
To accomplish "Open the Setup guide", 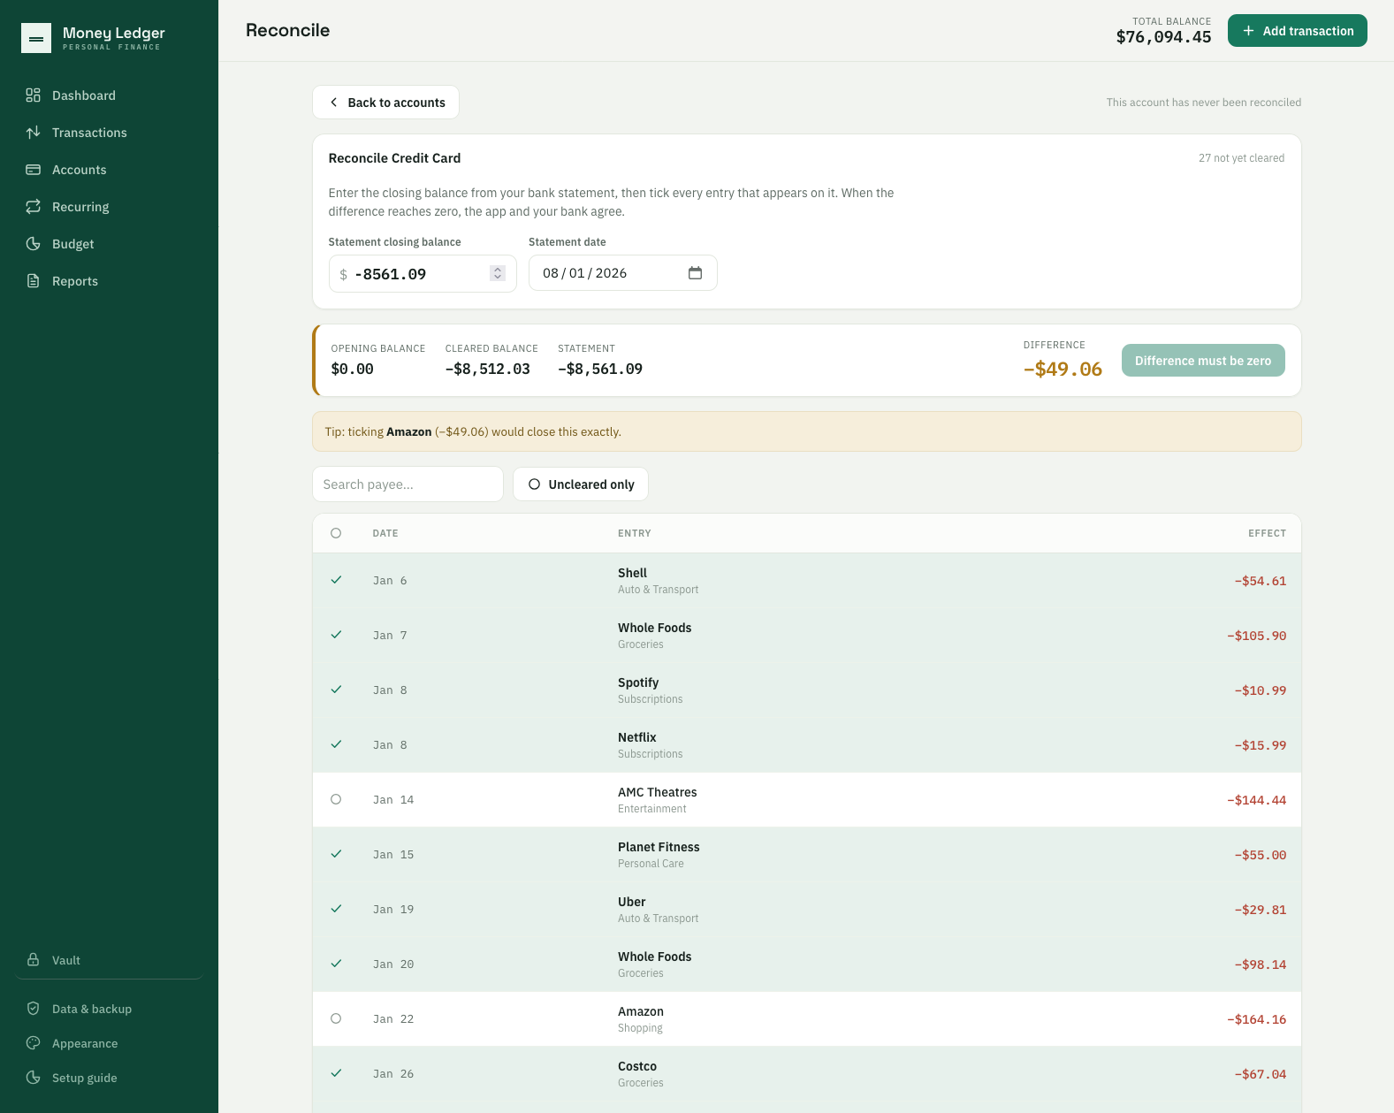I will click(109, 1078).
